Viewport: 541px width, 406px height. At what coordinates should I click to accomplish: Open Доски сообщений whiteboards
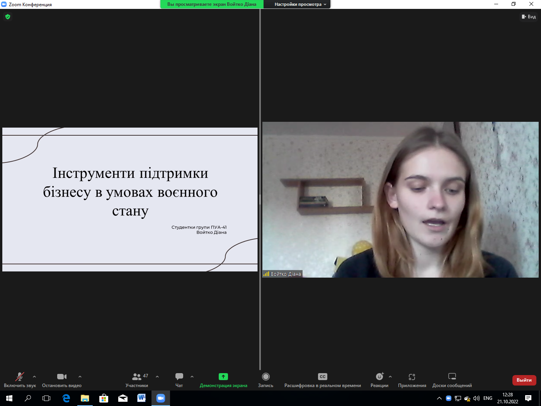click(452, 380)
